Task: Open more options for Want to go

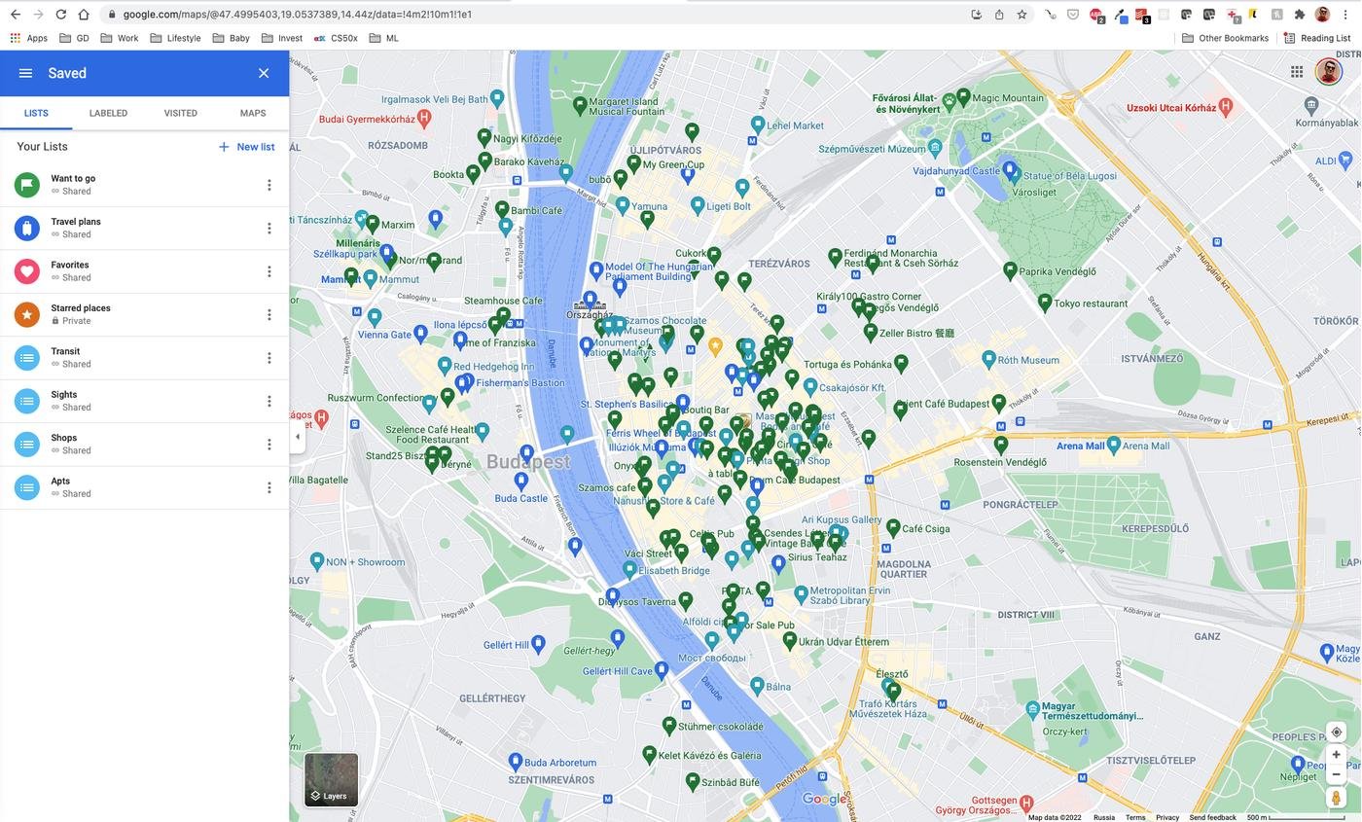Action: click(269, 185)
